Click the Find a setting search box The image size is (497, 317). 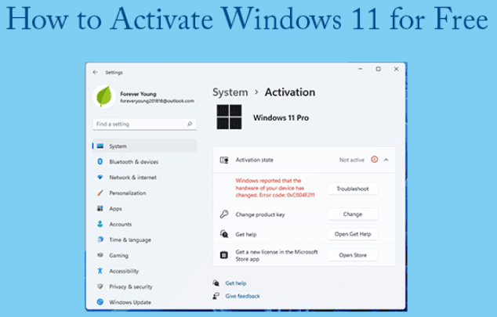click(x=140, y=124)
